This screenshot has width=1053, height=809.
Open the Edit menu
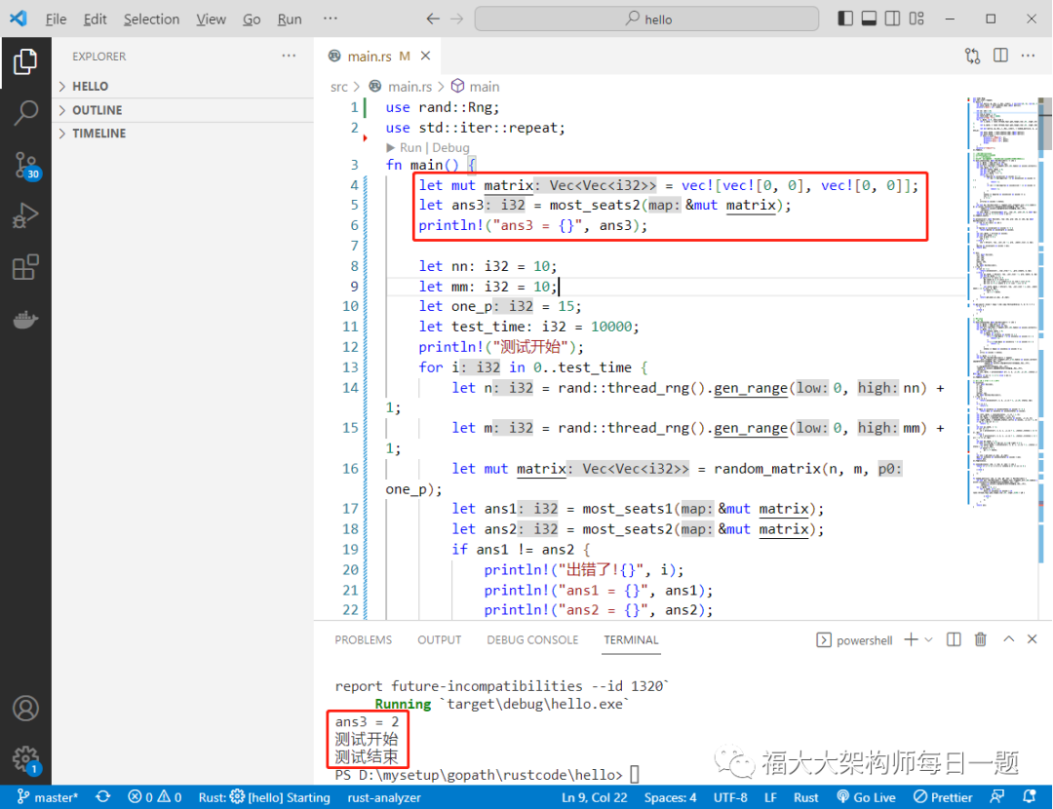coord(95,19)
